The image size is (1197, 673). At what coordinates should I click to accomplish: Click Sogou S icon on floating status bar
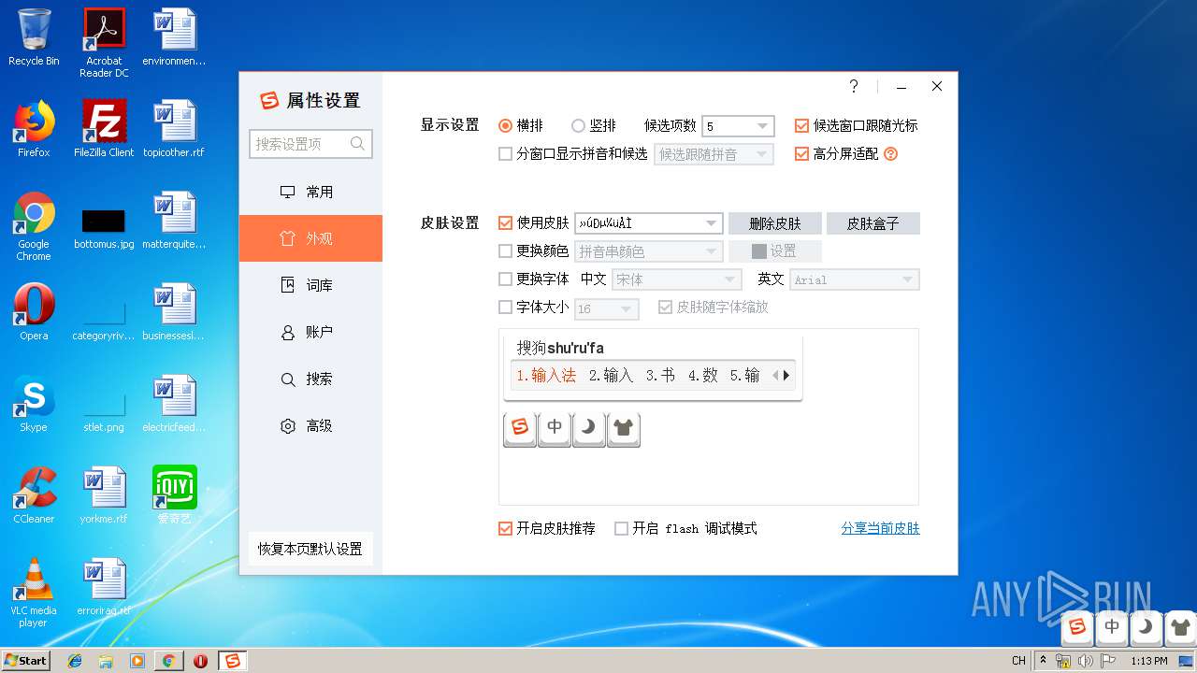1077,627
